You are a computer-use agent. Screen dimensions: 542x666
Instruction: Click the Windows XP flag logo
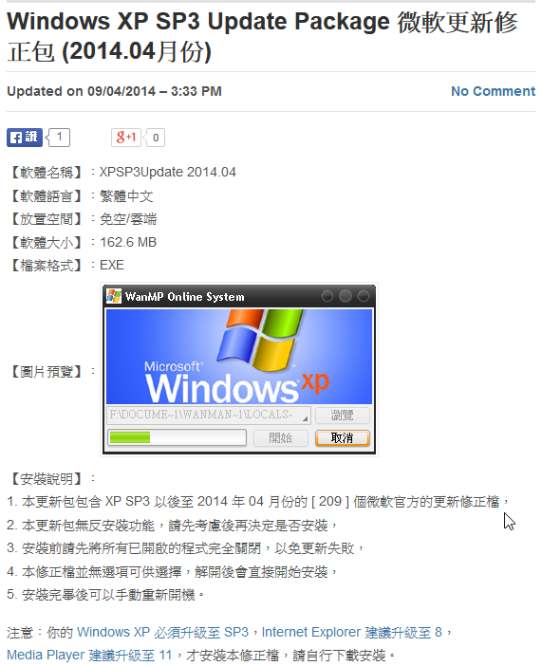(259, 339)
